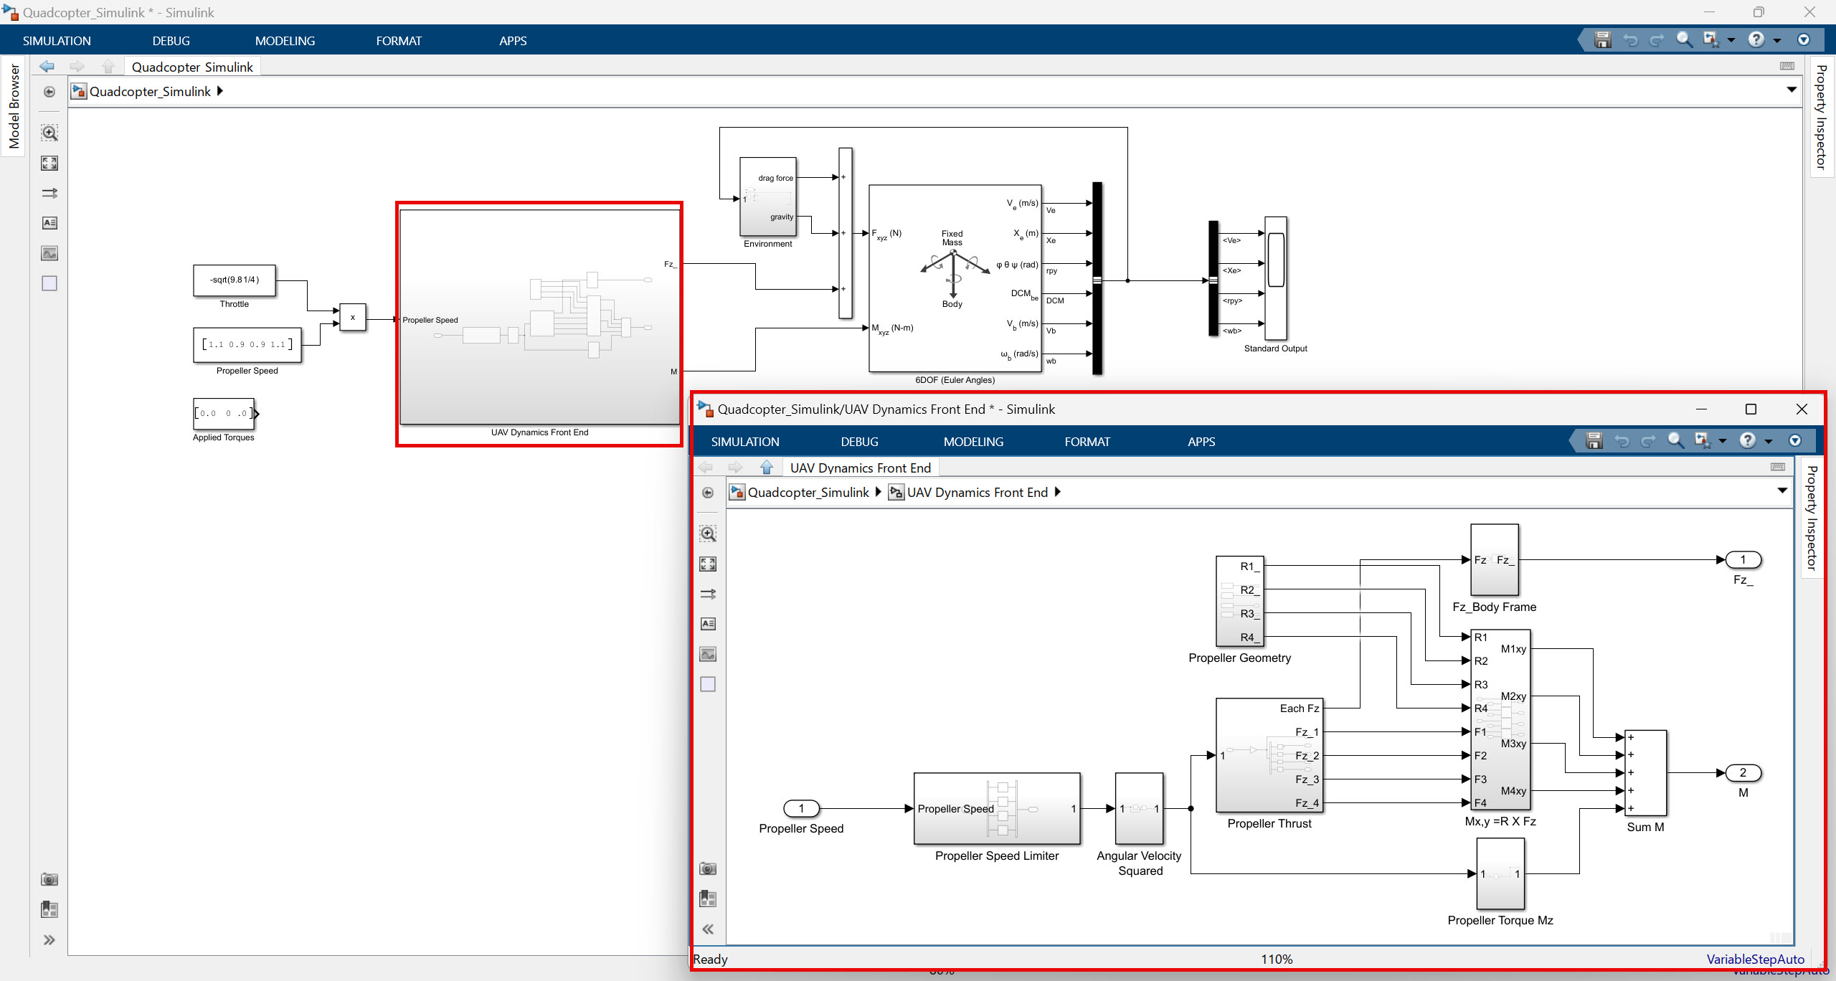Viewport: 1836px width, 981px height.
Task: Expand arrow after UAV Dynamics Front End breadcrumb
Action: (x=1058, y=492)
